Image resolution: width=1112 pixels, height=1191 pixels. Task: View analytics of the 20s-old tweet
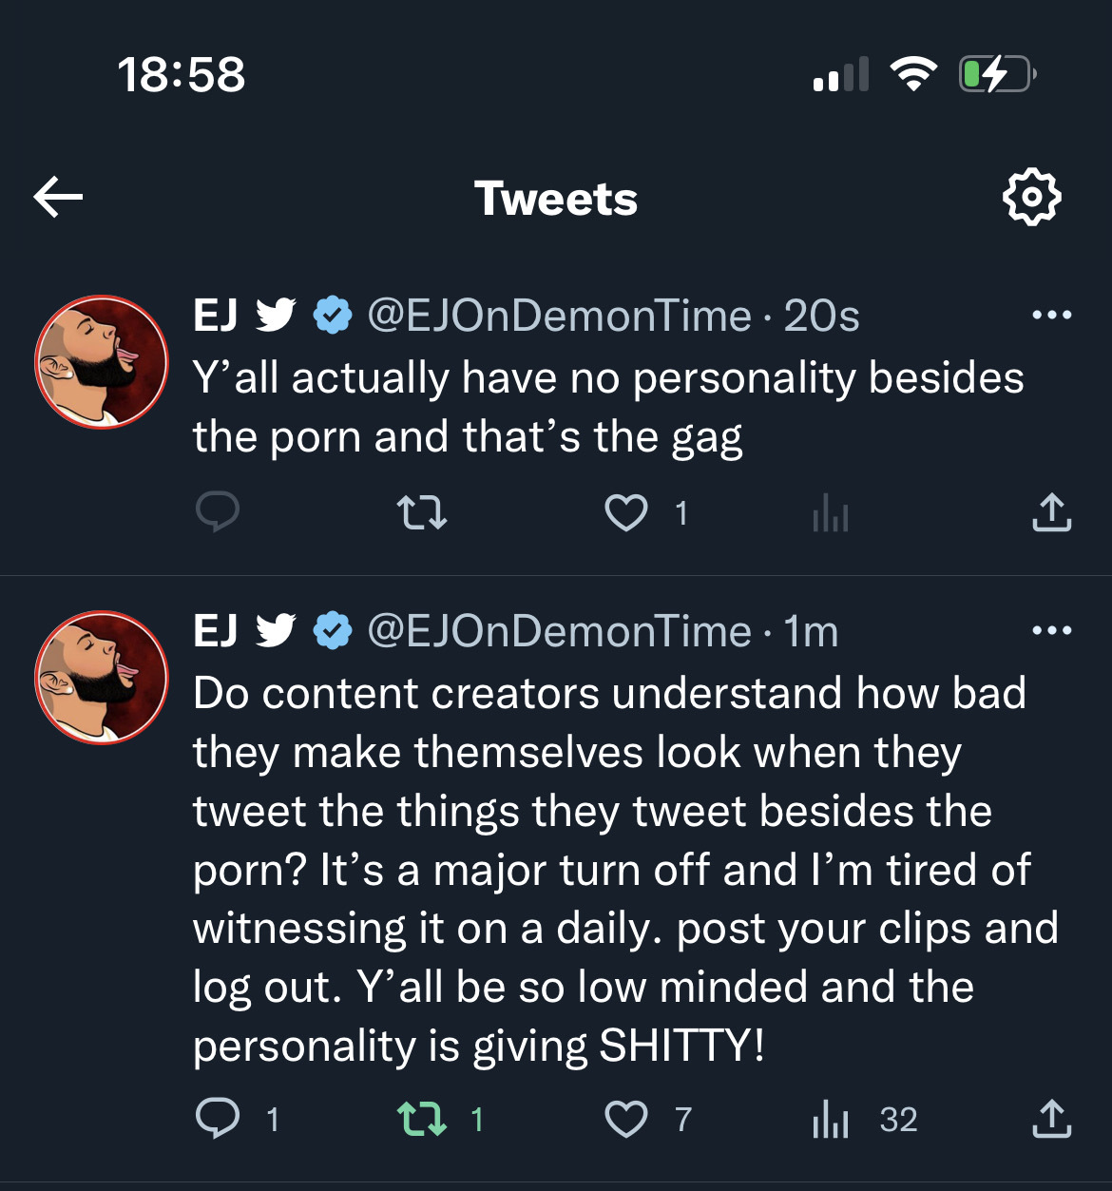point(830,513)
